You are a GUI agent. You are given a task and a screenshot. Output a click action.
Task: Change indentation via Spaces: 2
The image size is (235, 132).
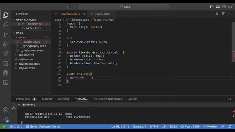(140, 126)
